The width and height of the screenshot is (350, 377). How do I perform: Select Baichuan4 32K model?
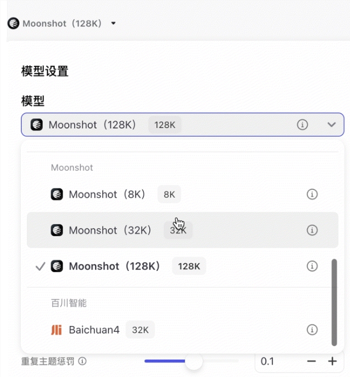pos(94,330)
